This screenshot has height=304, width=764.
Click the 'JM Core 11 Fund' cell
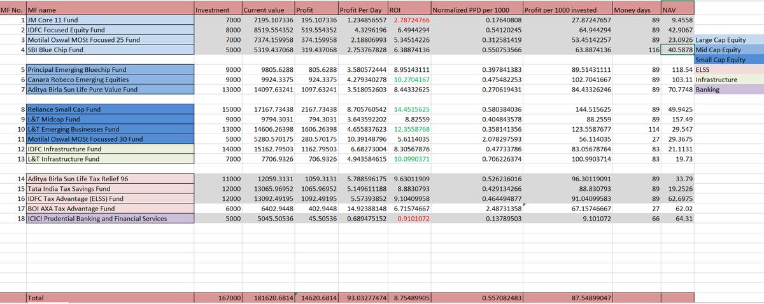tap(110, 20)
